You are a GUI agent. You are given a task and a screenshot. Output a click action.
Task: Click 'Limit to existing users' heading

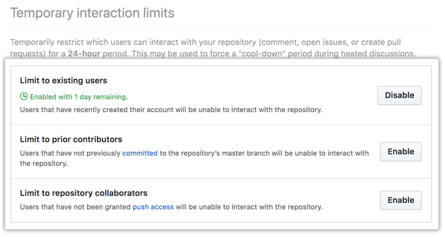[x=64, y=81]
